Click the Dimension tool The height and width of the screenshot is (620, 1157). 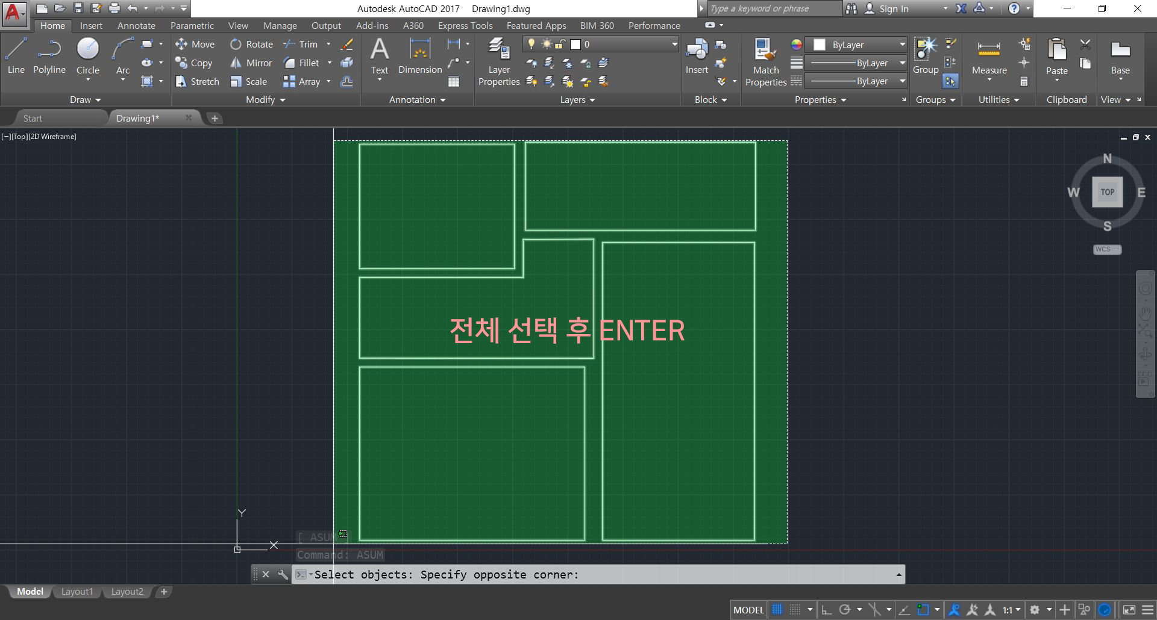point(420,56)
